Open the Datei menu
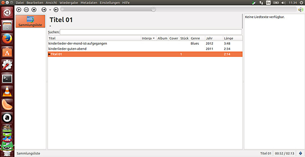 click(x=20, y=3)
